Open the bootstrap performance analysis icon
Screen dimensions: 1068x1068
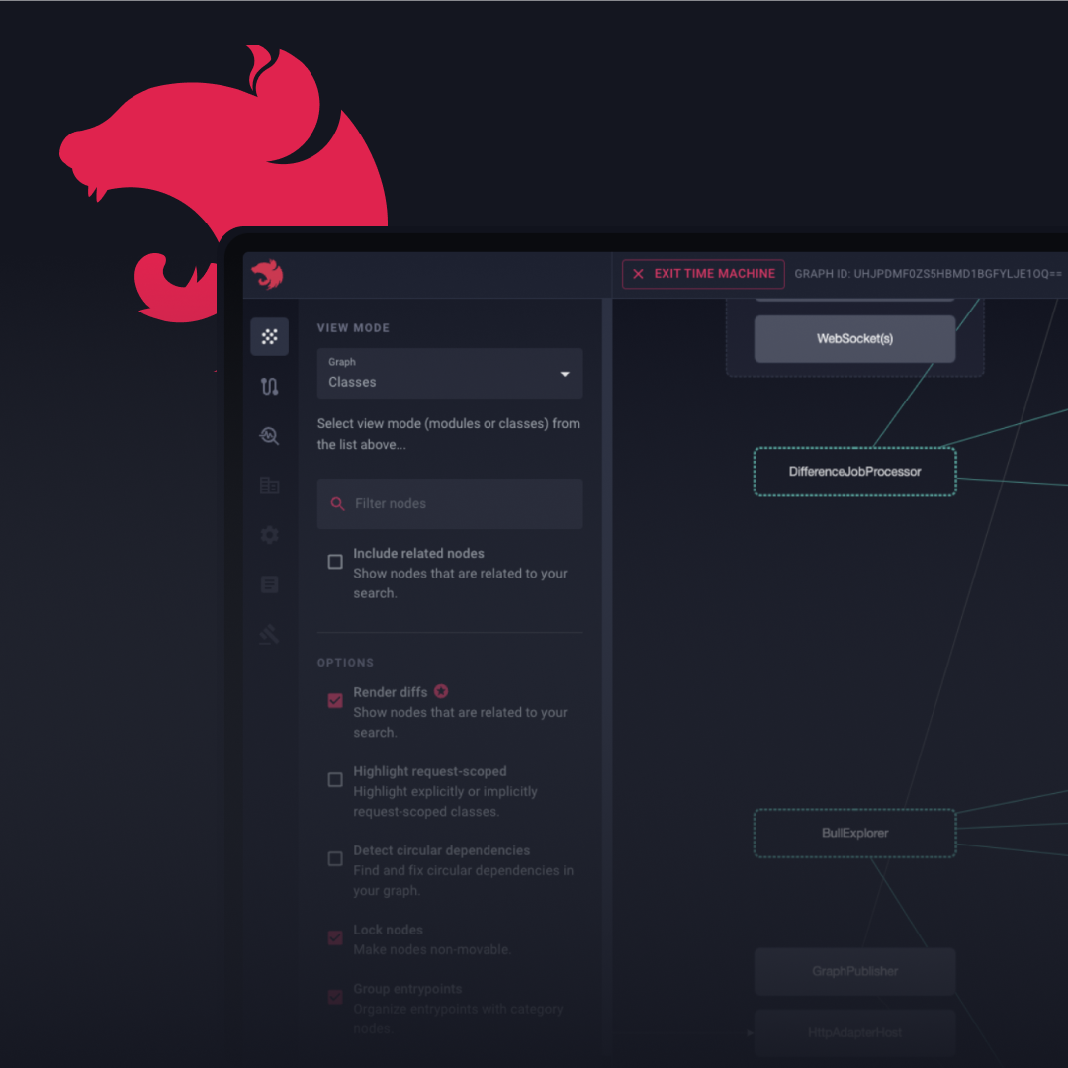tap(270, 436)
